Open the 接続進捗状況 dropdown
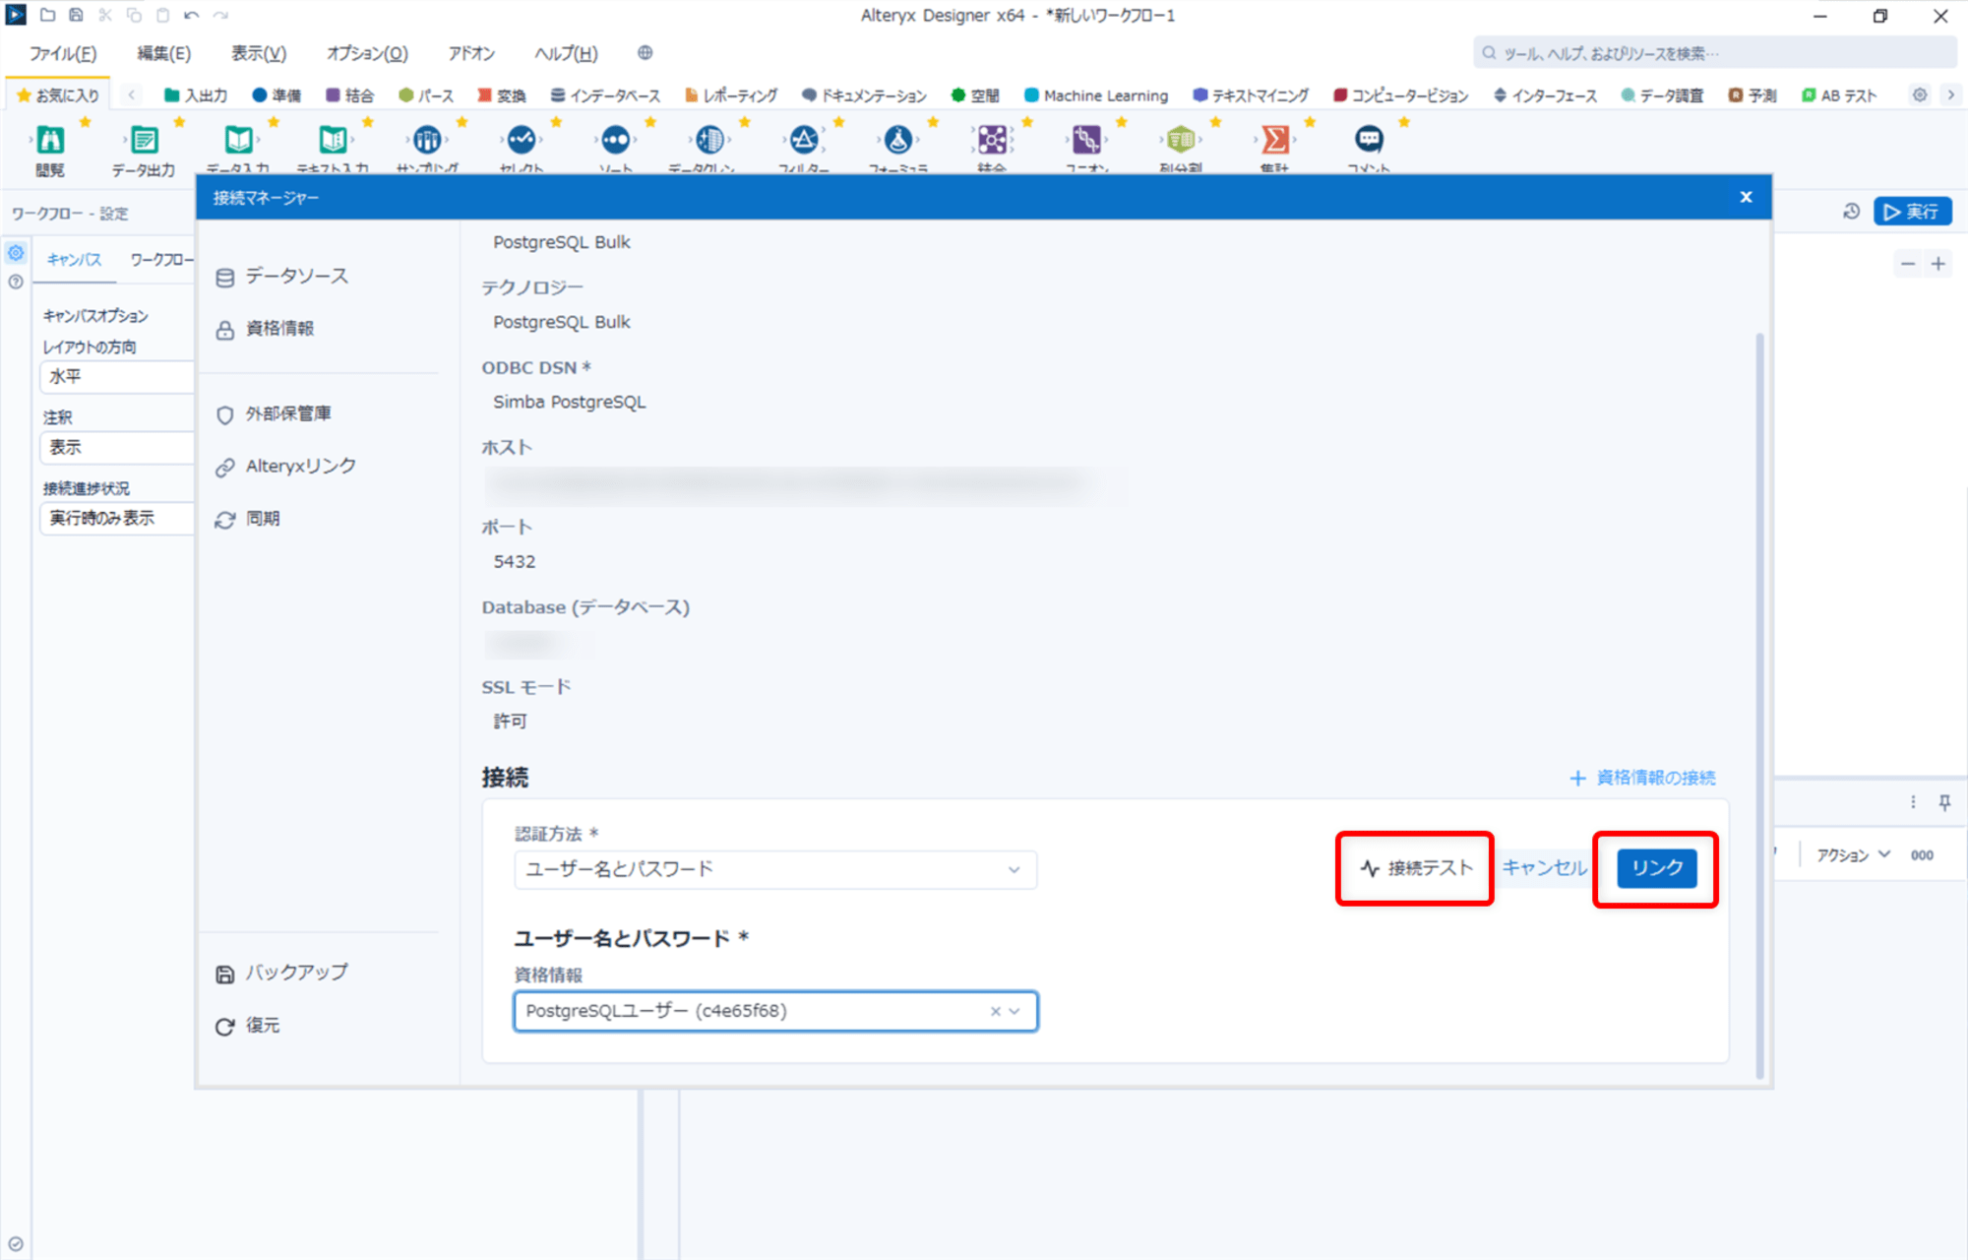 (117, 519)
